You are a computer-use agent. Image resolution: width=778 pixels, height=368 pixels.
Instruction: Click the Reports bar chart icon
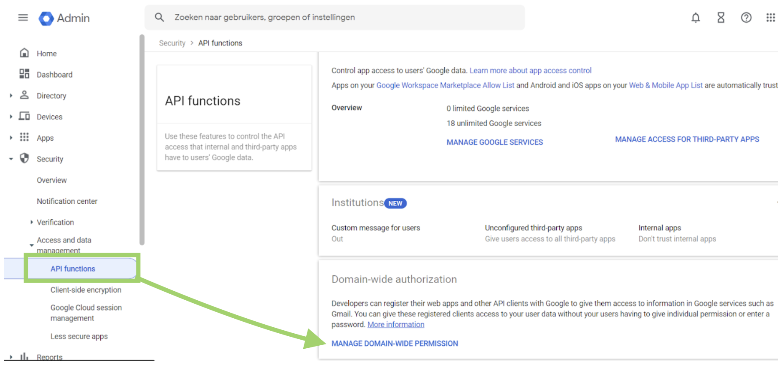pyautogui.click(x=24, y=356)
